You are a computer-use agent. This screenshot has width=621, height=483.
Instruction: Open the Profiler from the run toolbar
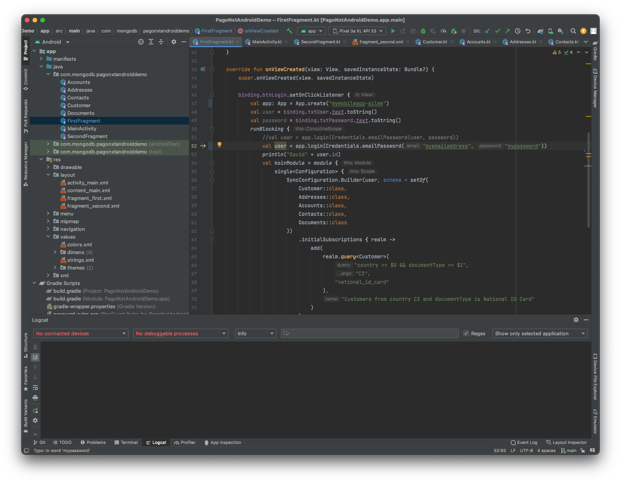pos(443,31)
